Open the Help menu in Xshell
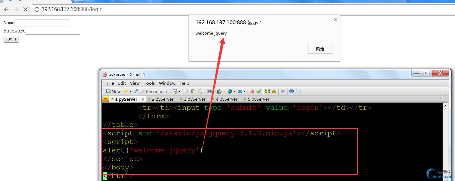Image resolution: width=455 pixels, height=181 pixels. tap(184, 83)
